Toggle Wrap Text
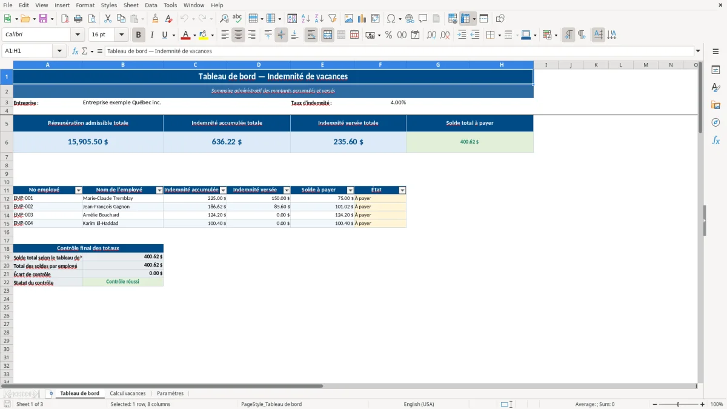 click(311, 35)
